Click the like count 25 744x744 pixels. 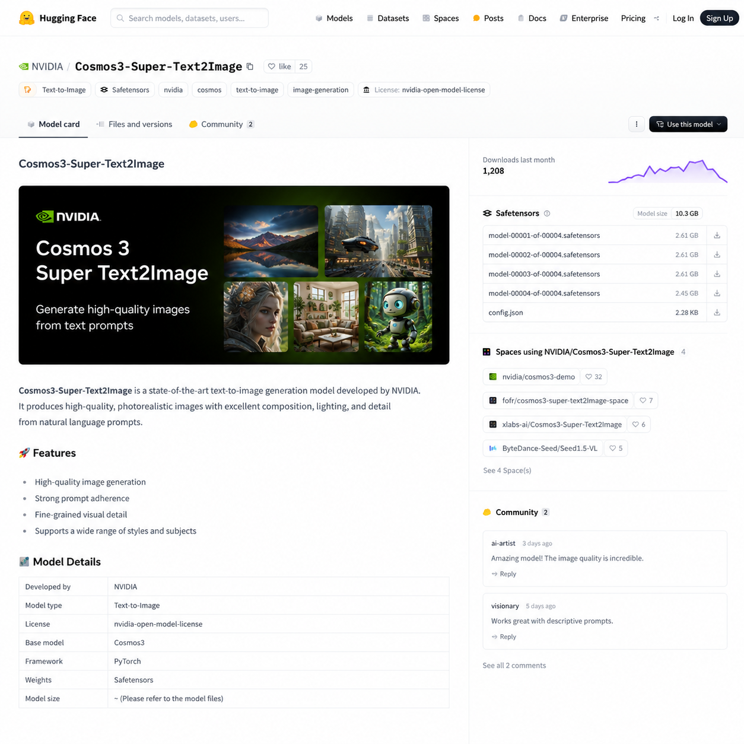[303, 66]
